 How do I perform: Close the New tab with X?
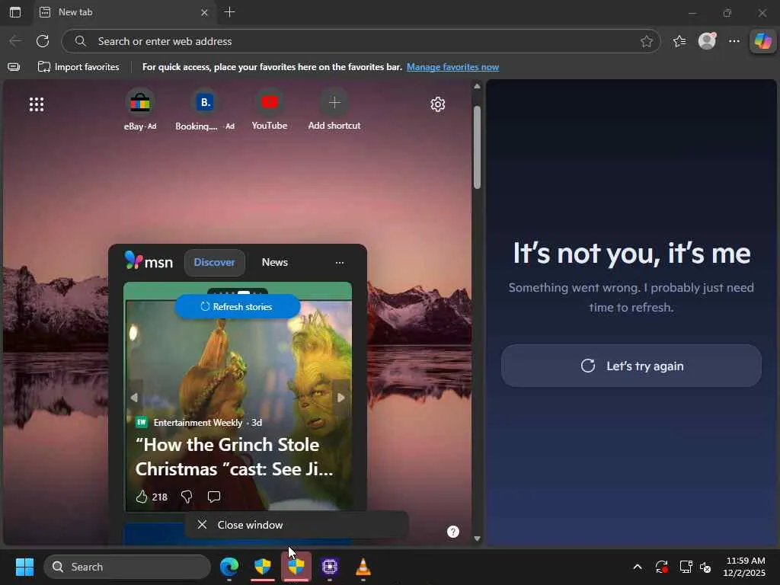[x=204, y=12]
